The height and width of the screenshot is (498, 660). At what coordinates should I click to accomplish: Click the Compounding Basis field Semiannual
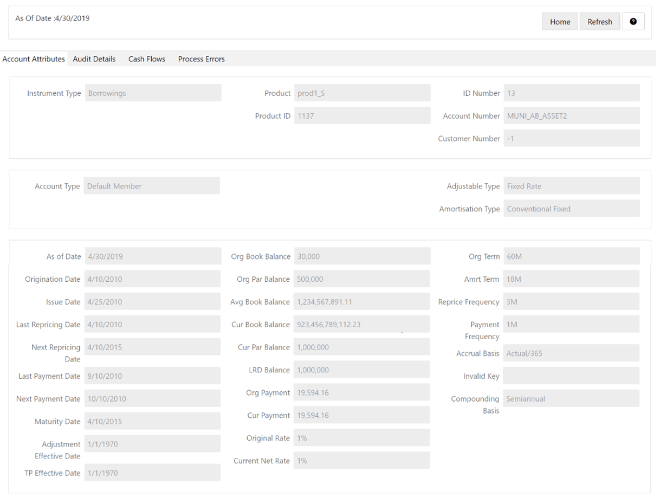point(571,398)
